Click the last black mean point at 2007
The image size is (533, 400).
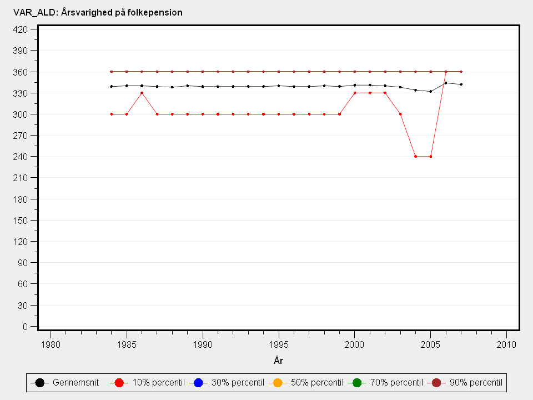point(461,84)
